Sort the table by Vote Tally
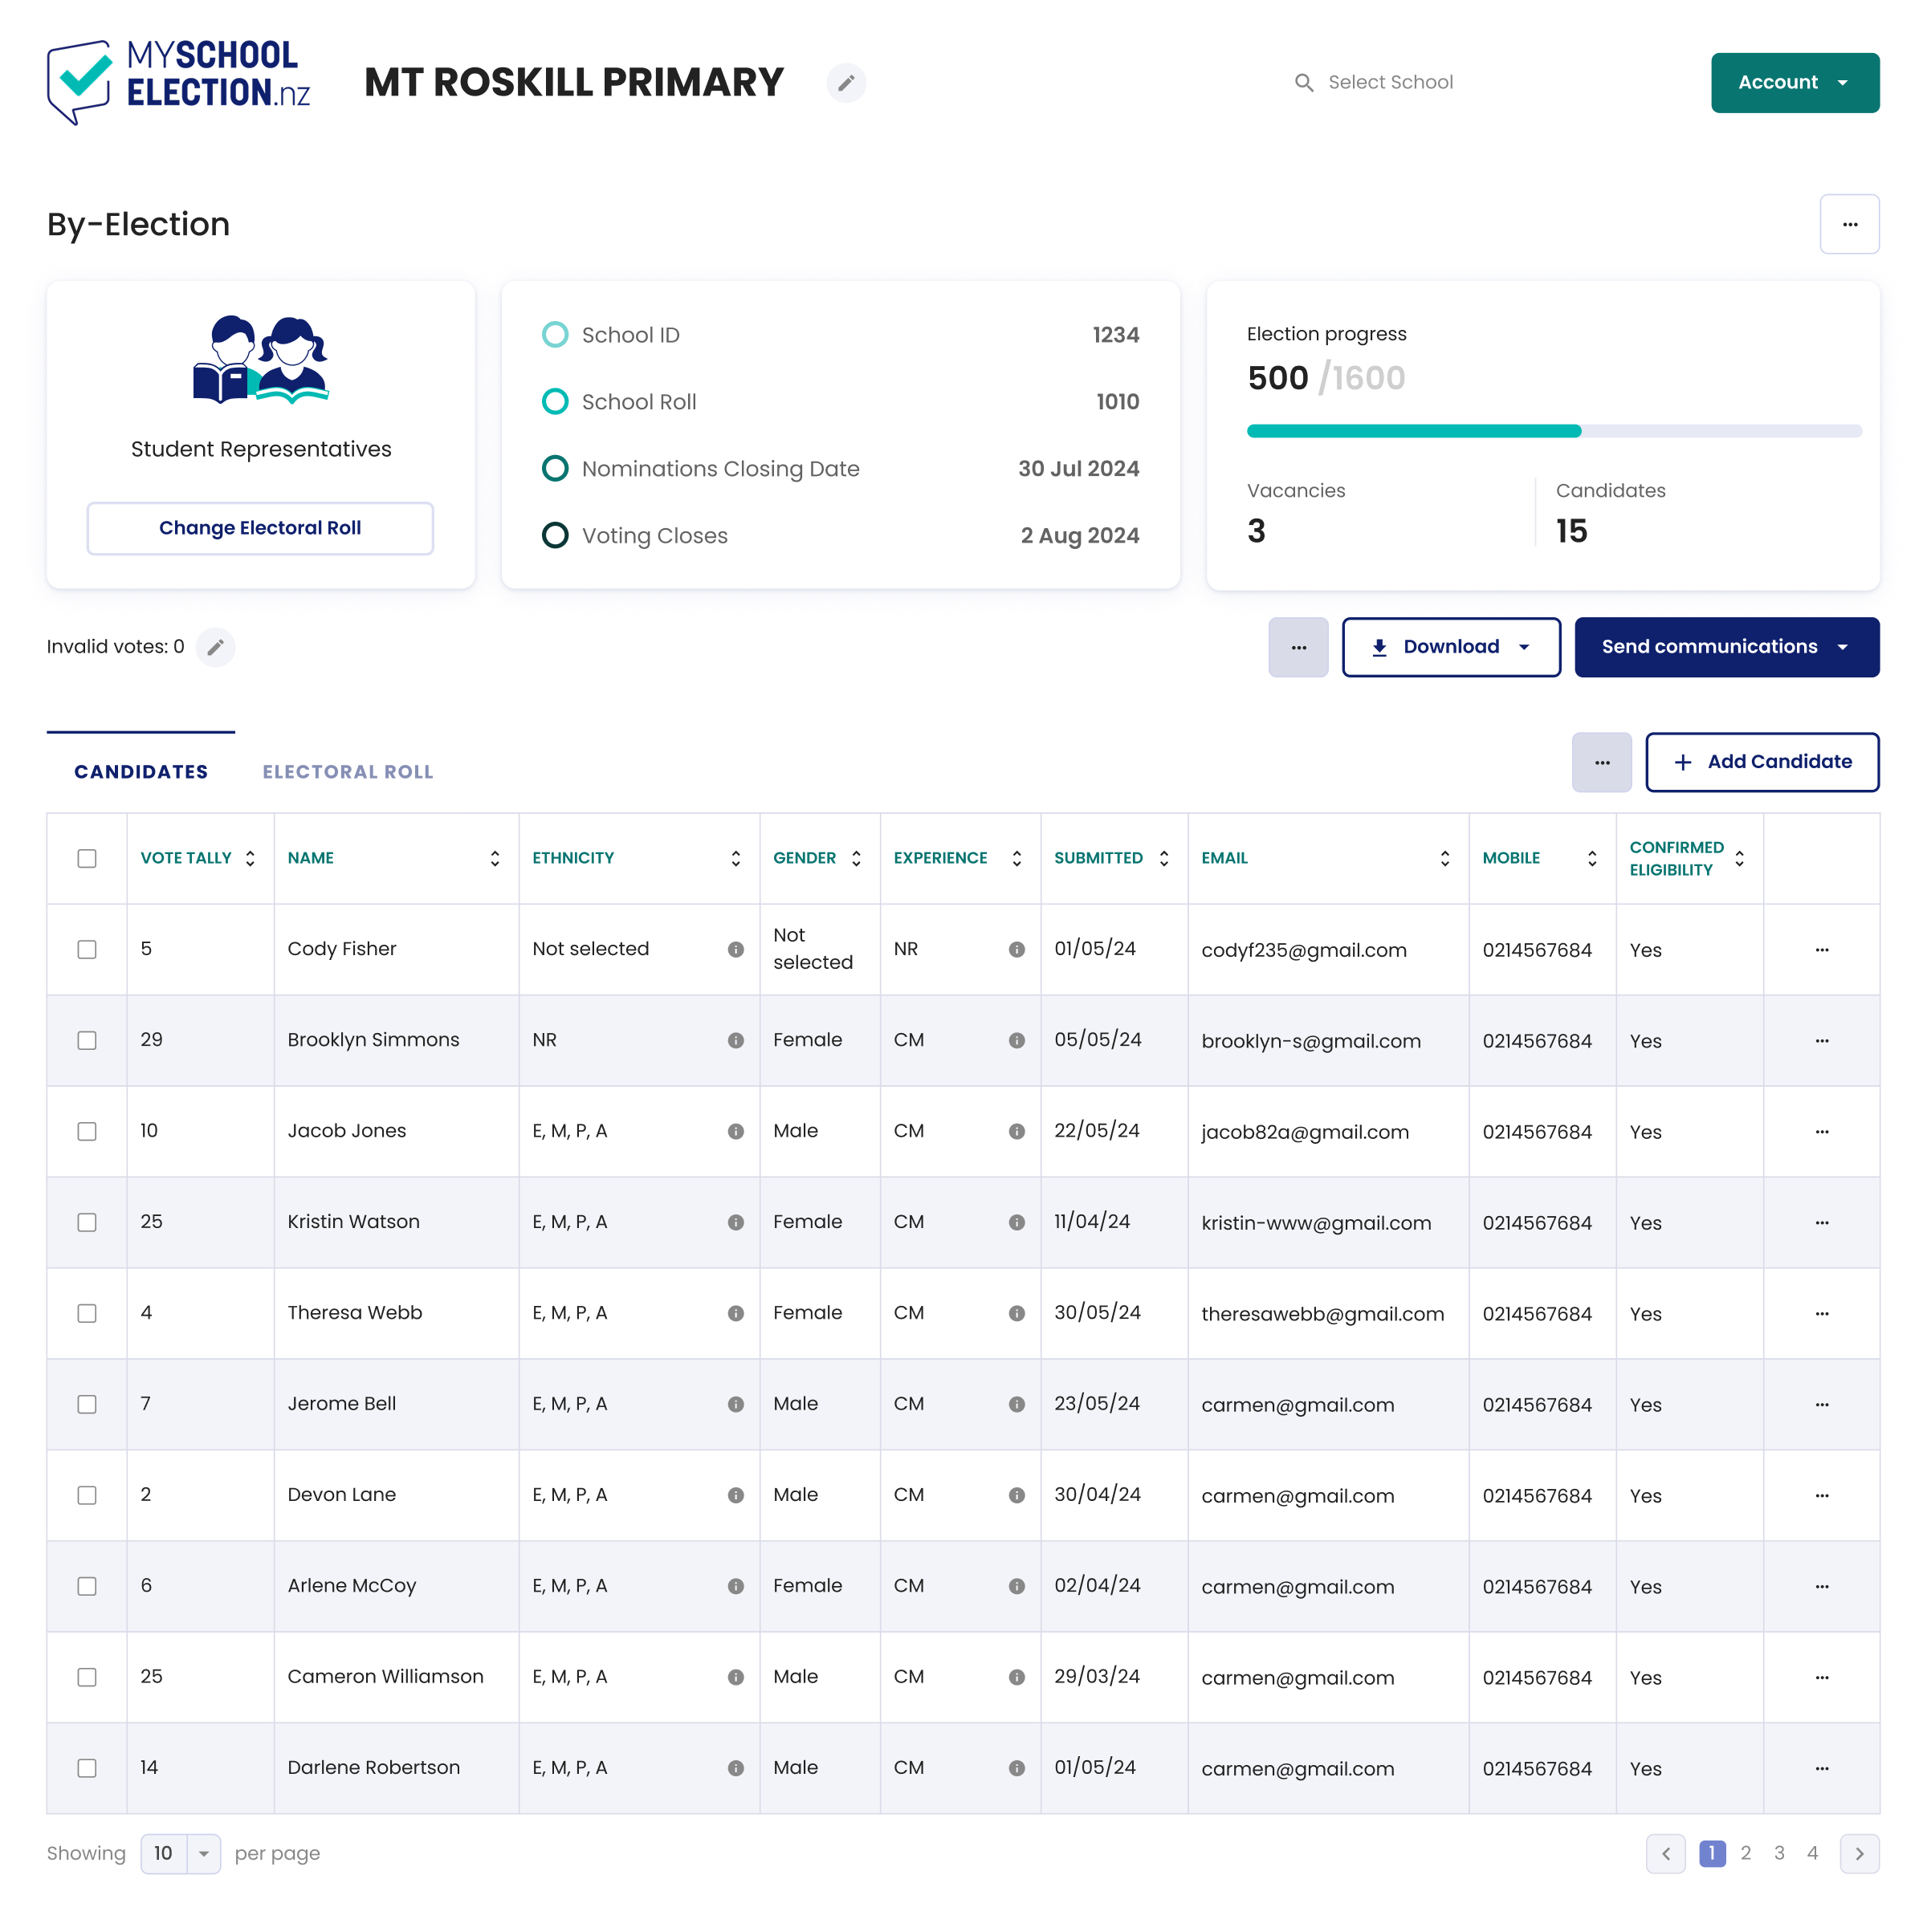The image size is (1927, 1932). (x=251, y=858)
